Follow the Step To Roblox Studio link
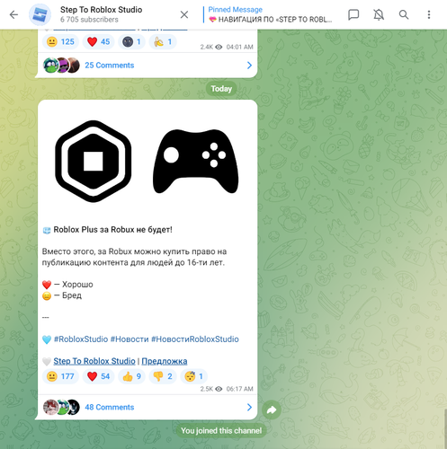The height and width of the screenshot is (449, 447). click(94, 361)
